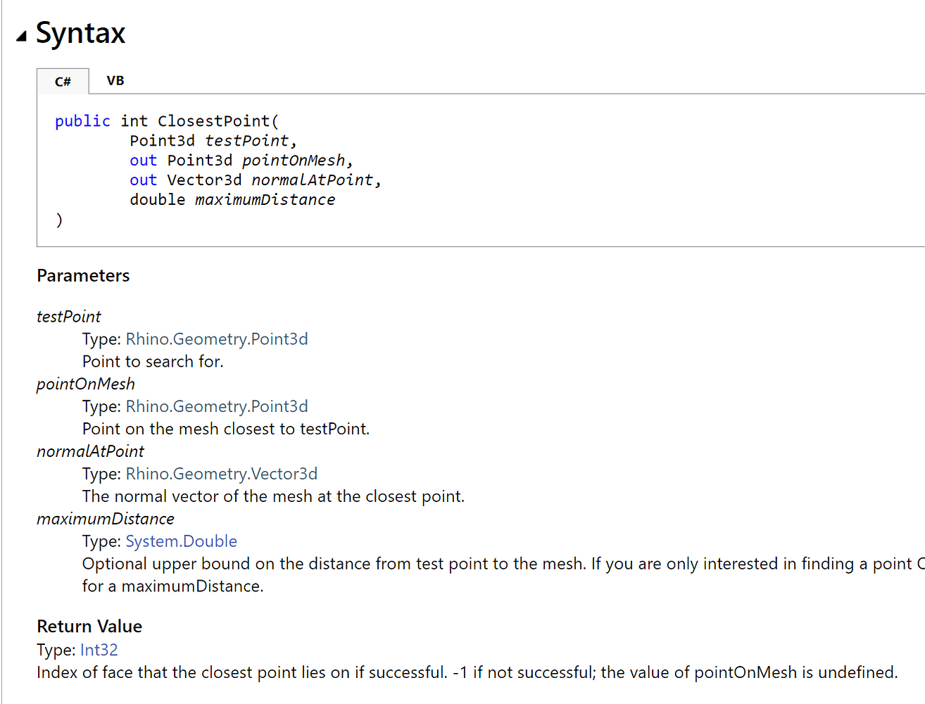Click the Return Value heading
Viewport: 925px width, 704px height.
coord(89,627)
